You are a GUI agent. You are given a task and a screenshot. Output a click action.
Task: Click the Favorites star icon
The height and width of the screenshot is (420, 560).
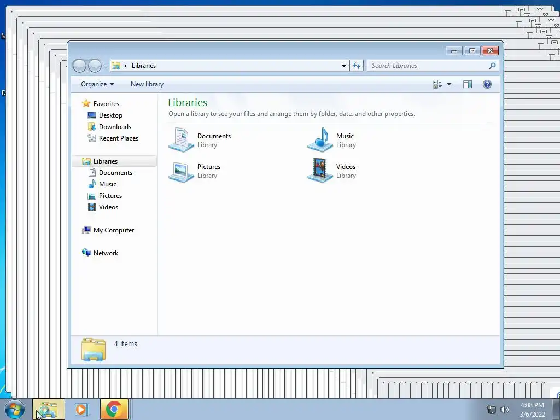[x=86, y=103]
